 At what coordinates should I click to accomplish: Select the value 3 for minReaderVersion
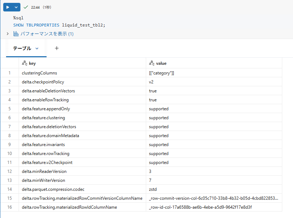214,171
